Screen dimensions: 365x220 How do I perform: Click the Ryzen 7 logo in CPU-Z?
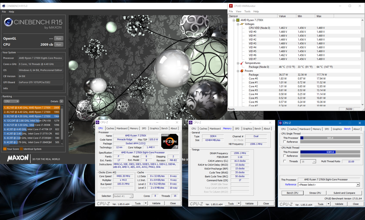[x=170, y=141]
